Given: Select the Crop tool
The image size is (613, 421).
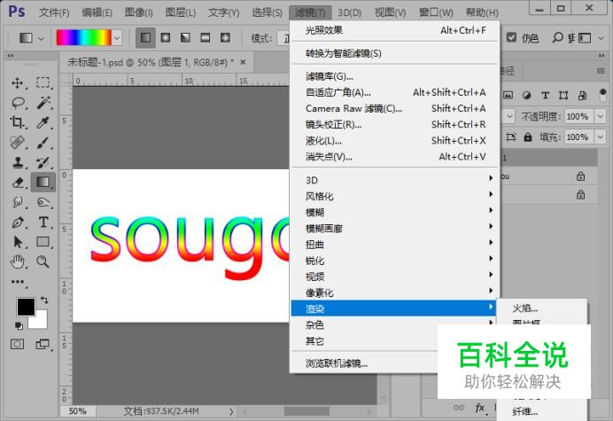Looking at the screenshot, I should (18, 122).
